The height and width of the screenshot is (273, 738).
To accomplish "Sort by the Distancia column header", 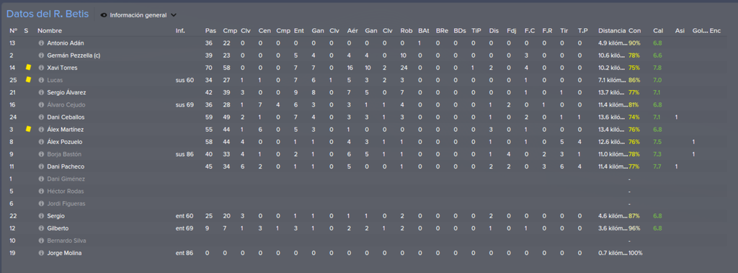I will pos(612,30).
